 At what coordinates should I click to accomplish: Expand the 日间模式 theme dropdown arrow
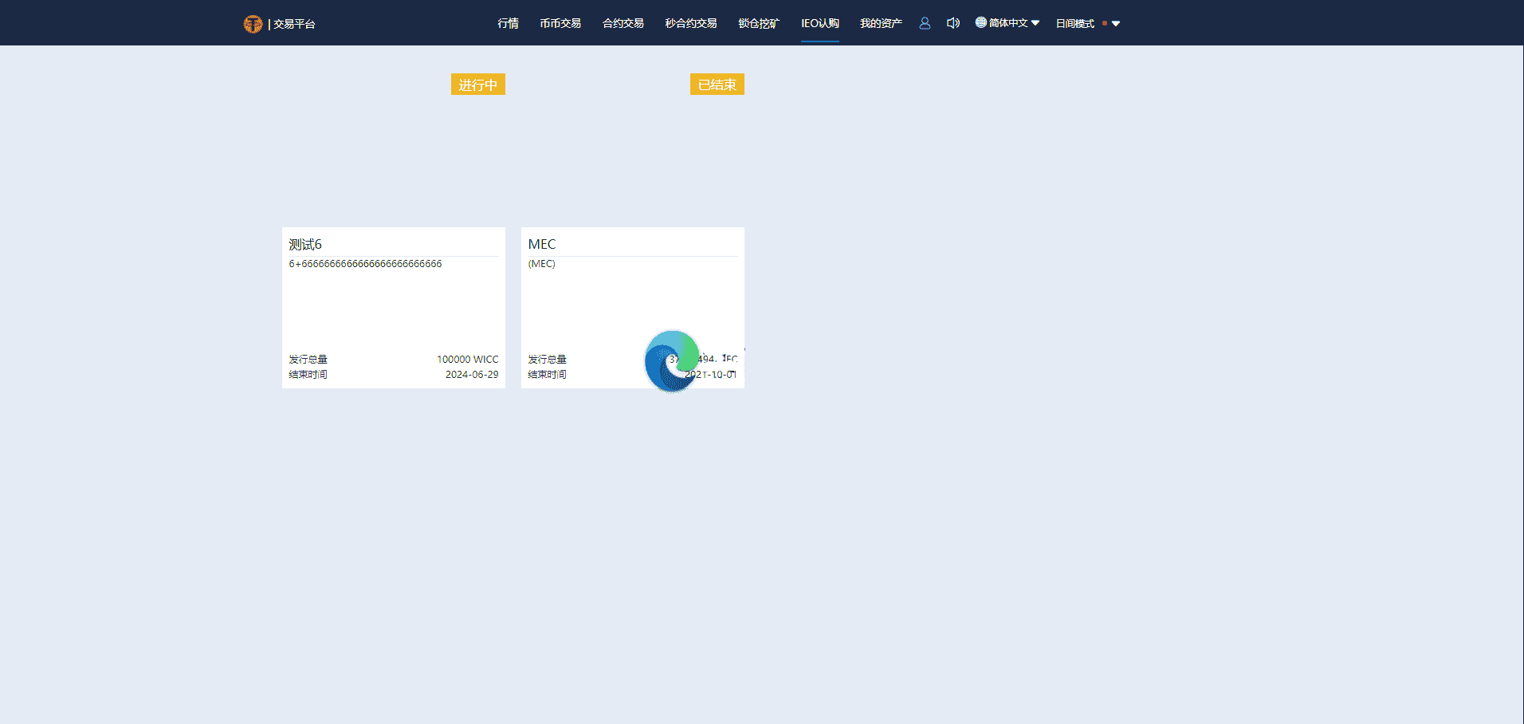1116,24
